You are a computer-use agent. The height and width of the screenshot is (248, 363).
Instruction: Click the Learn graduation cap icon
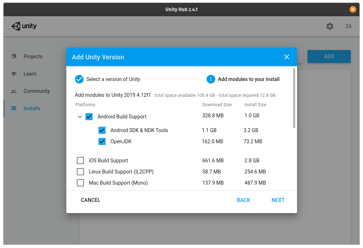click(14, 74)
